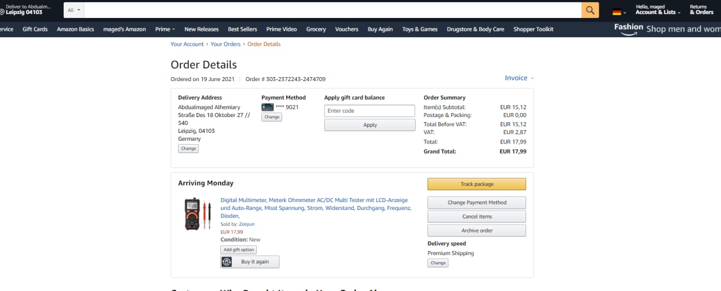Image resolution: width=721 pixels, height=291 pixels.
Task: Open Toys & Games in navigation bar
Action: (420, 29)
